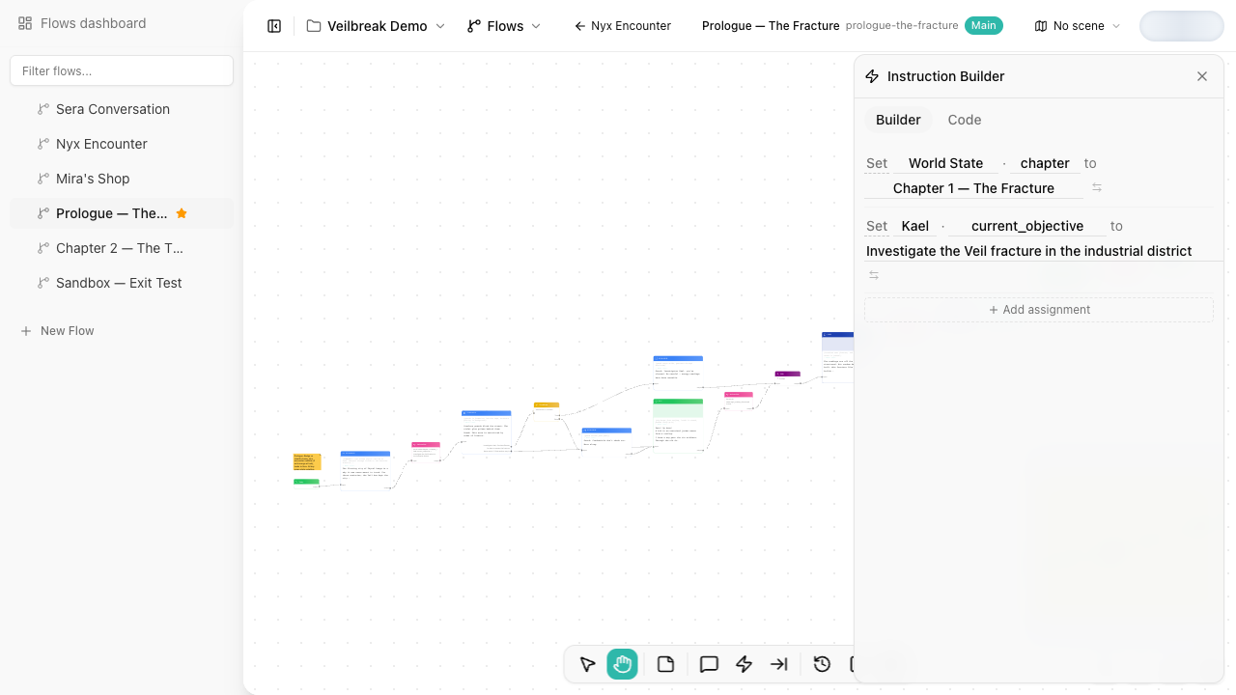Expand the Flows dropdown in top bar
Viewport: 1236px width, 695px height.
[x=504, y=26]
